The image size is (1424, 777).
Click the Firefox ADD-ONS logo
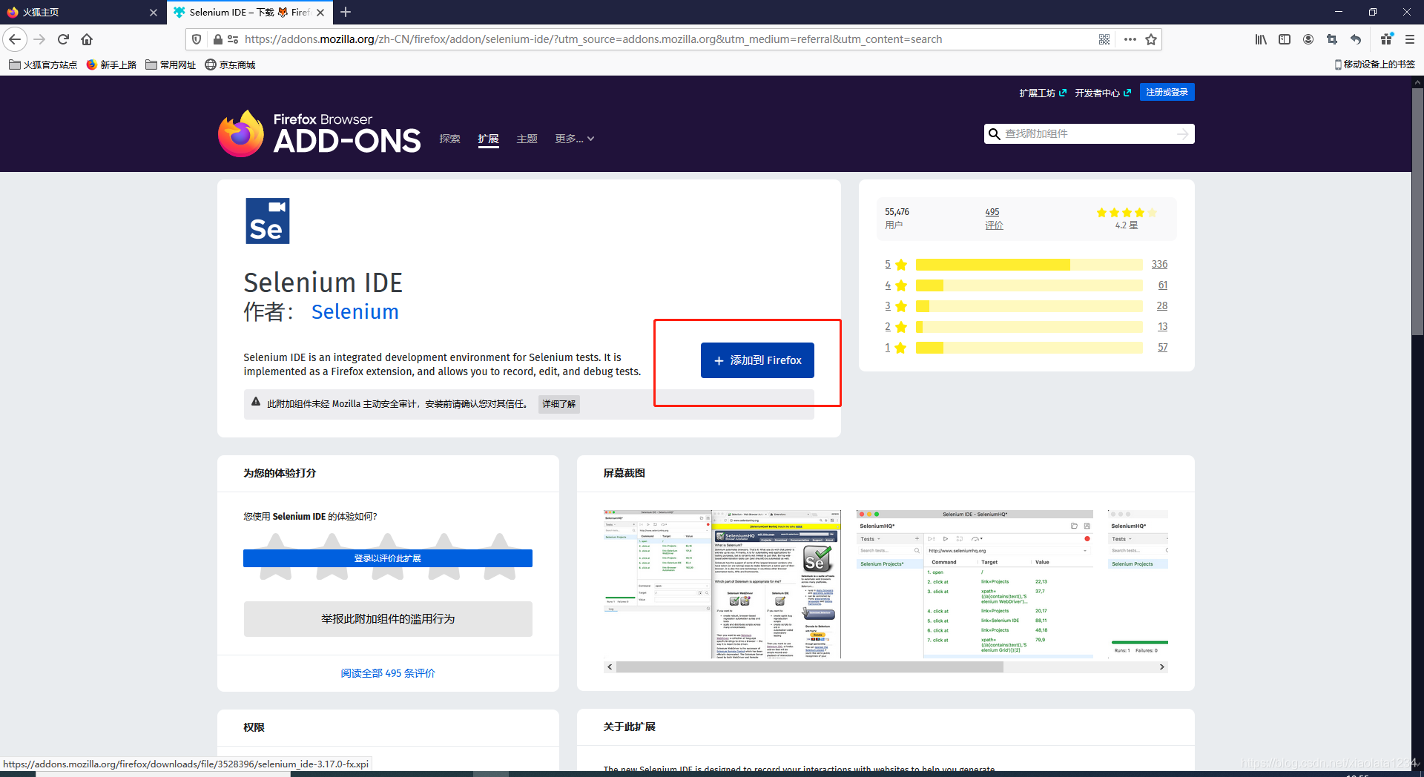(320, 133)
